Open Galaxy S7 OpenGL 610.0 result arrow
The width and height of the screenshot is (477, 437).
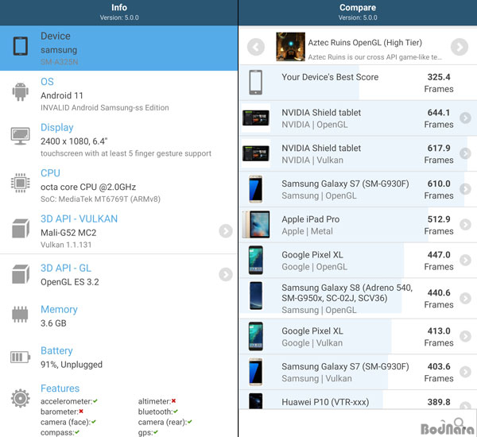[465, 189]
